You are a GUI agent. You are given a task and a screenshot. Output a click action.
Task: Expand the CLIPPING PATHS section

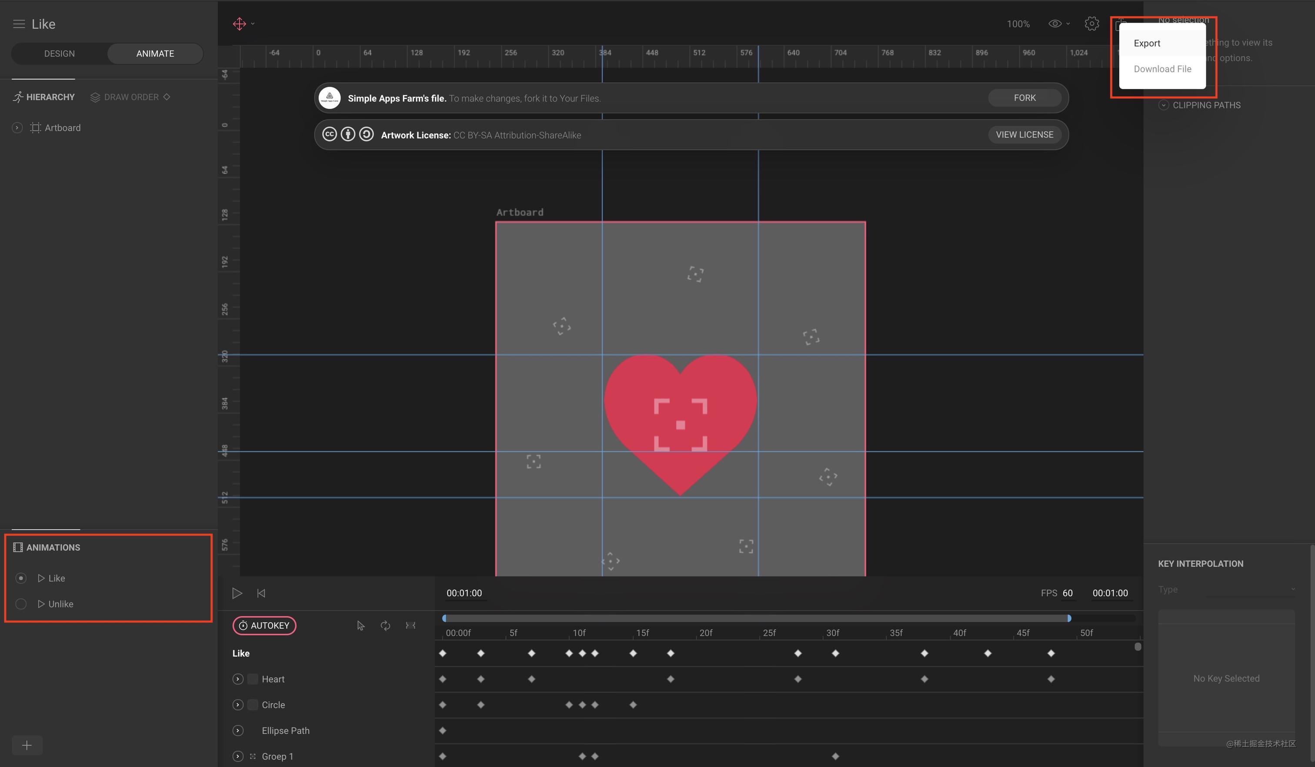point(1163,105)
